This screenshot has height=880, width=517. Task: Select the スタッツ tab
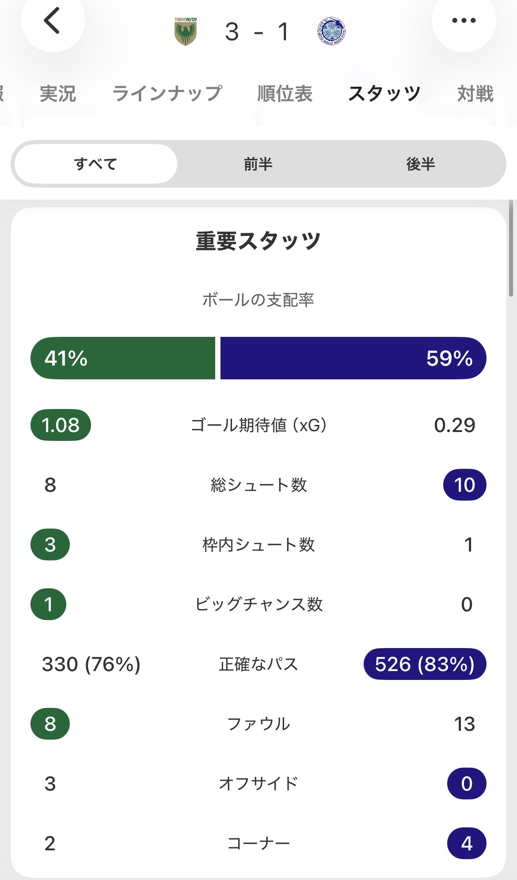tap(384, 94)
